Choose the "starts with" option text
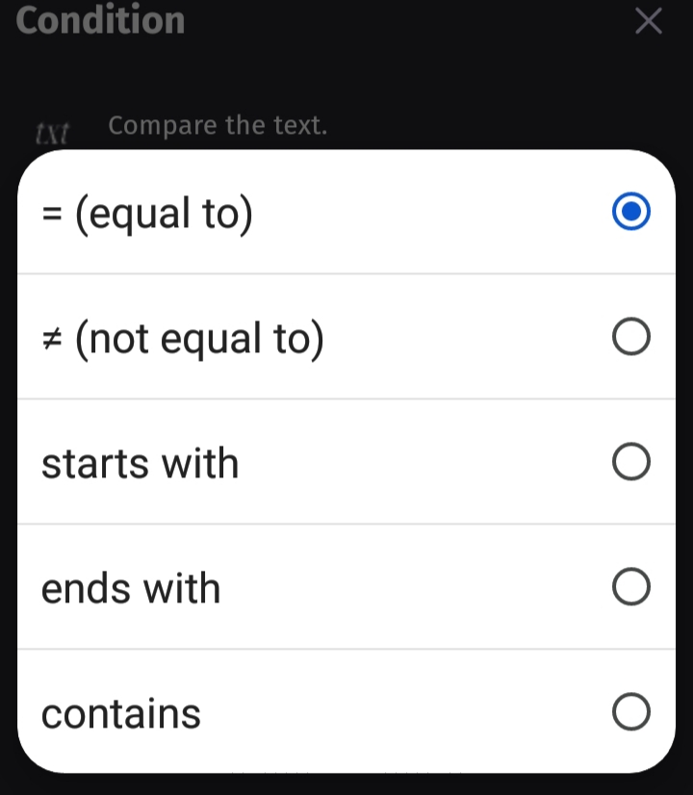This screenshot has height=795, width=693. tap(140, 463)
